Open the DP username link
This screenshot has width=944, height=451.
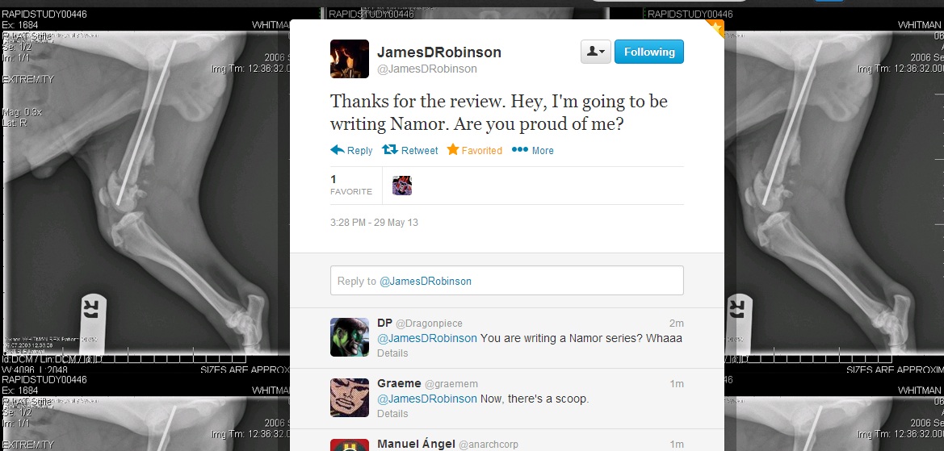pos(384,323)
